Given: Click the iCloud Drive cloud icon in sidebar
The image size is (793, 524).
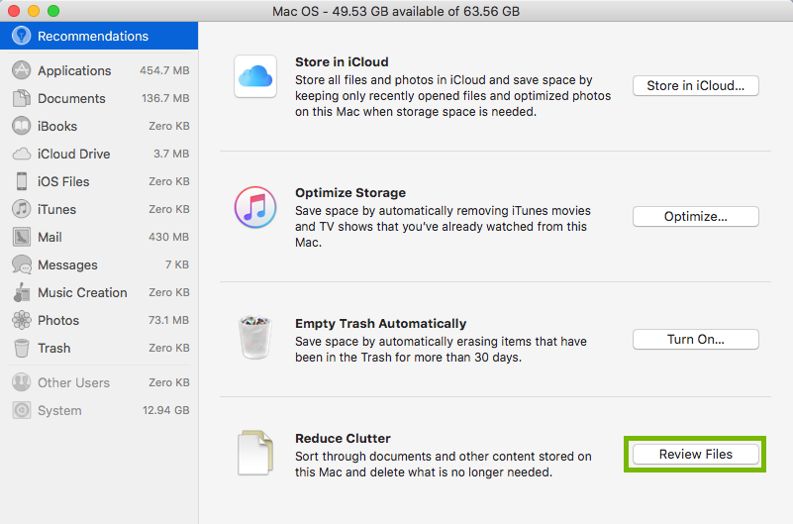Looking at the screenshot, I should 21,154.
